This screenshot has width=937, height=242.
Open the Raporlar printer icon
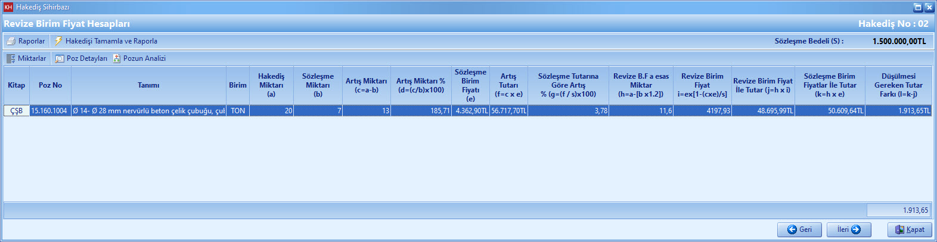(x=11, y=41)
